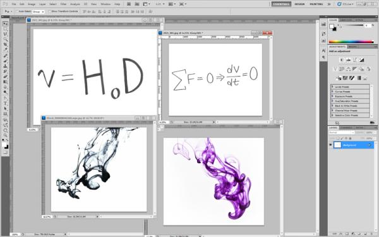Viewport: 379px width, 237px height.
Task: Open the Window menu
Action: (x=105, y=4)
